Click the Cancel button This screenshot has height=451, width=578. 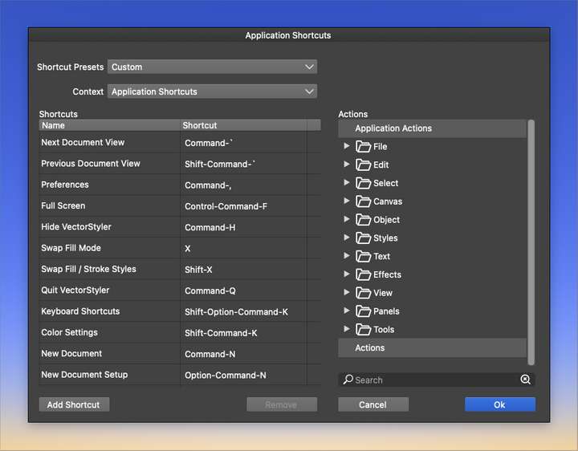point(373,404)
